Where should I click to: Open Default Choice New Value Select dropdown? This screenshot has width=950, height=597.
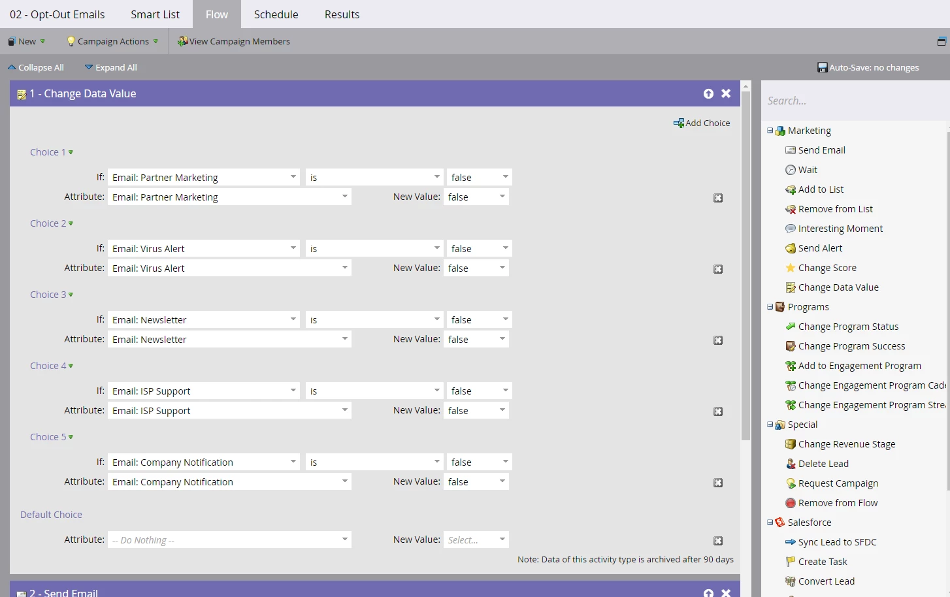(x=502, y=540)
